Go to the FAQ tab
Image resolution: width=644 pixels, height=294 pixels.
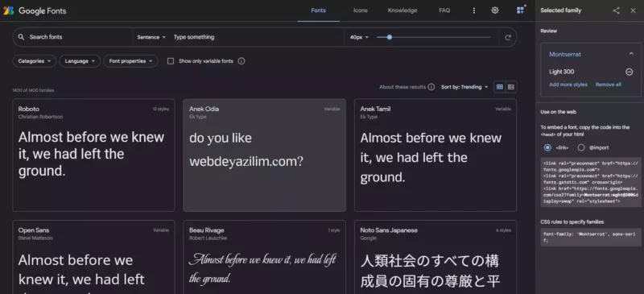tap(444, 10)
